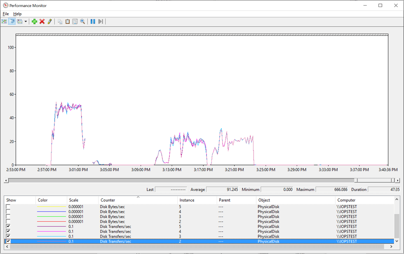
Task: Highlight the selected counter with the pen icon
Action: click(49, 21)
